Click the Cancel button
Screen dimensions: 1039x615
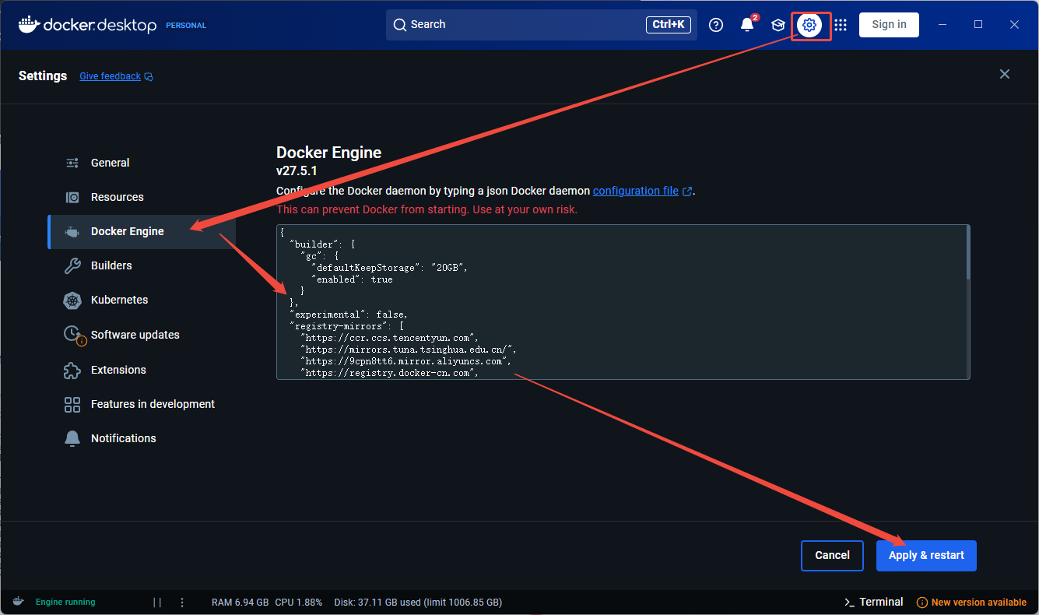coord(832,556)
